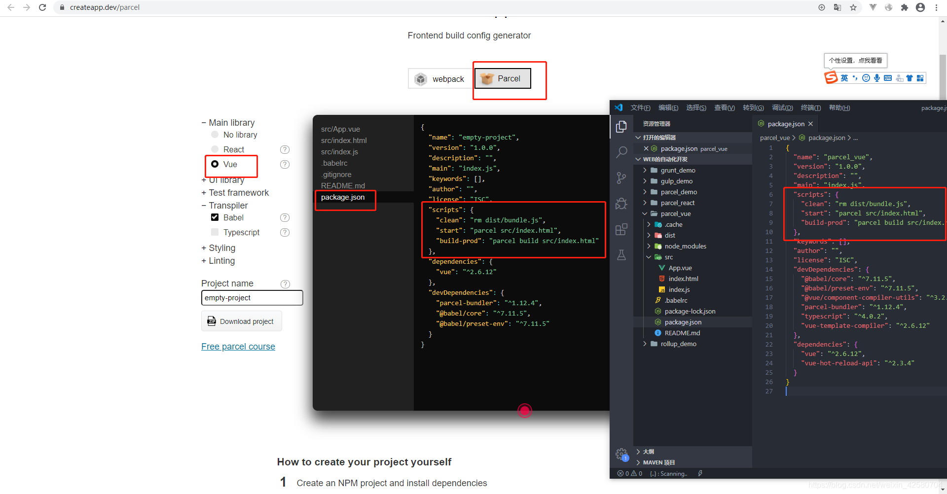Uncheck the Babel transpiler checkbox
The image size is (947, 494).
pos(215,217)
